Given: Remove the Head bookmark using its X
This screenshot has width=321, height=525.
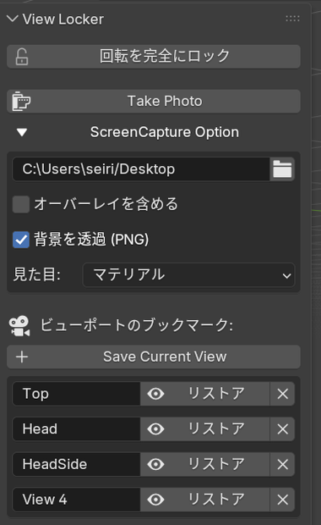Looking at the screenshot, I should click(x=283, y=429).
